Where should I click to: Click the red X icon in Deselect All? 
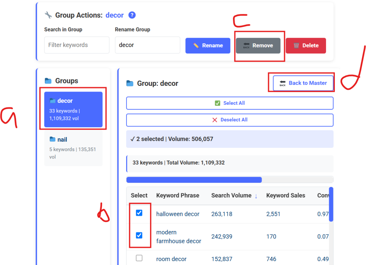tap(215, 120)
